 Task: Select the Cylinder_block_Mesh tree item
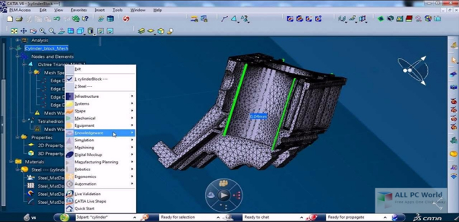(46, 48)
